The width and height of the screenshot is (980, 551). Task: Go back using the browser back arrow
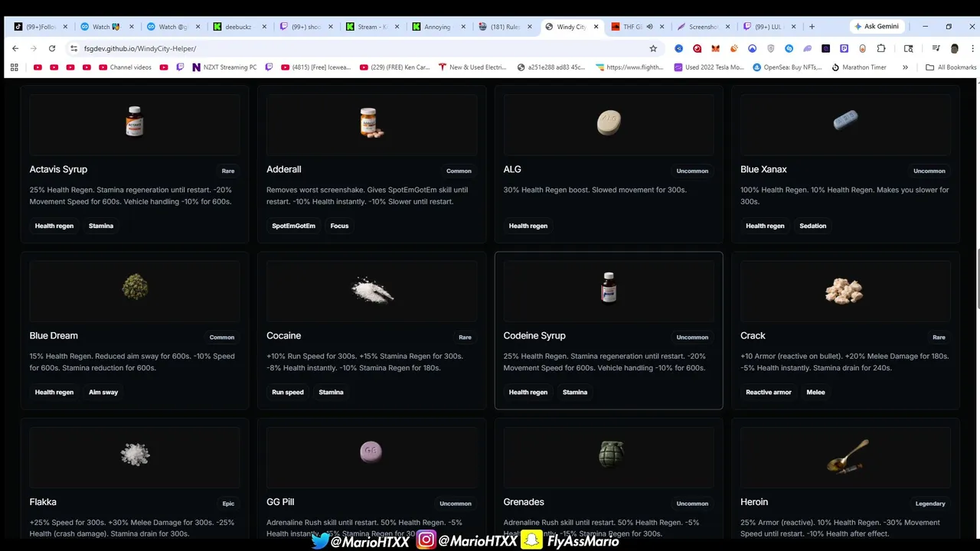click(x=15, y=48)
